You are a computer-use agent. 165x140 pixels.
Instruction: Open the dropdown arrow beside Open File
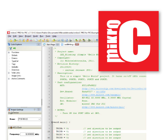pos(56,40)
